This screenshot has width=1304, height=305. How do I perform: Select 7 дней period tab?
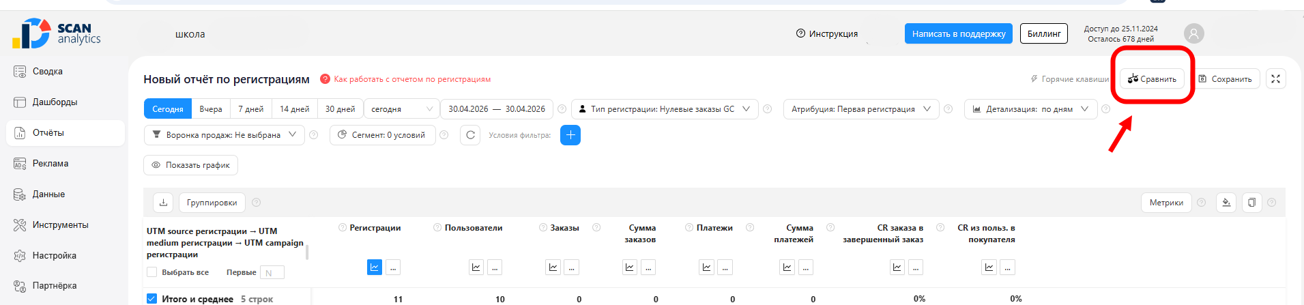click(x=251, y=109)
